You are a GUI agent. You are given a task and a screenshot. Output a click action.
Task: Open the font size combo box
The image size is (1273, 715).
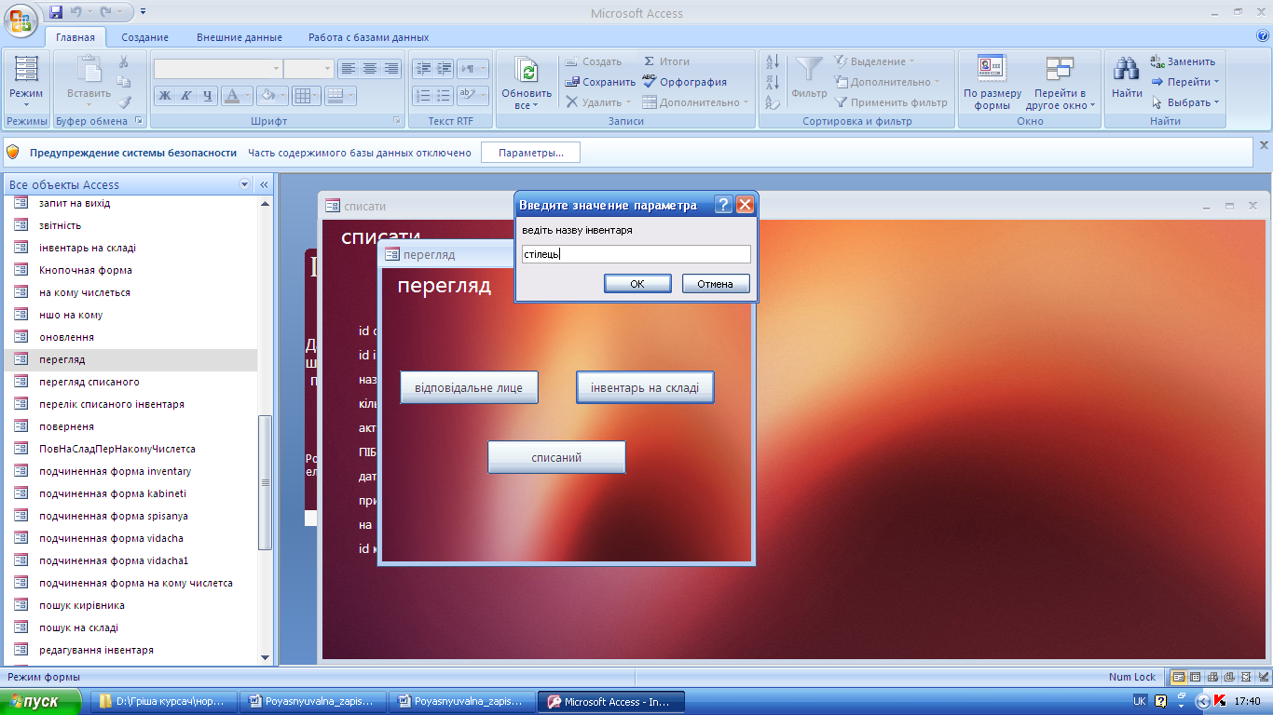308,68
